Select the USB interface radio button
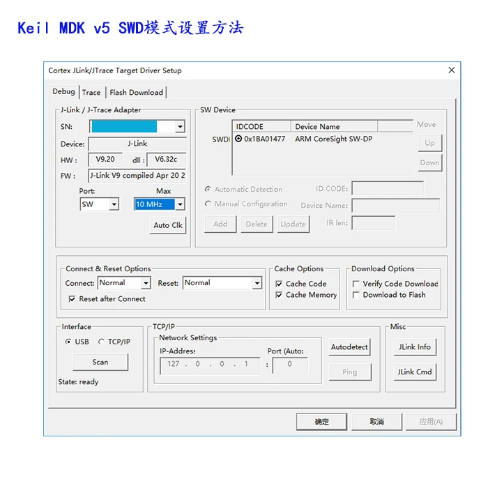This screenshot has width=488, height=488. point(68,342)
